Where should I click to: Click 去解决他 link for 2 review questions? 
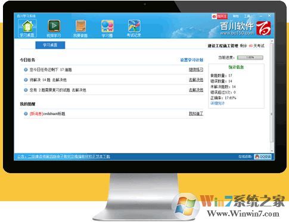[x=196, y=90]
